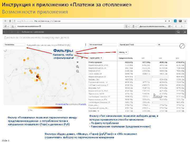The image size is (190, 143).
Task: Open the Показатель filter
Action: 14,45
